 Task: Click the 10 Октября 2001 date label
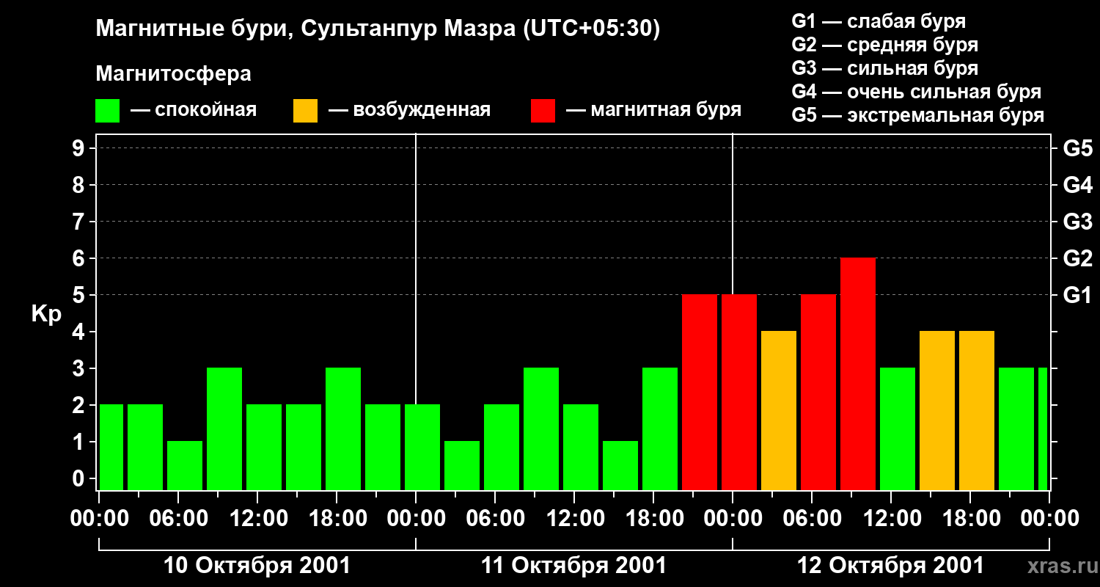pyautogui.click(x=257, y=566)
